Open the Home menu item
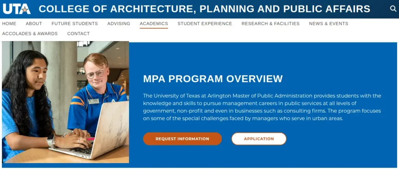Screen dimensions: 399x170 click(x=9, y=24)
